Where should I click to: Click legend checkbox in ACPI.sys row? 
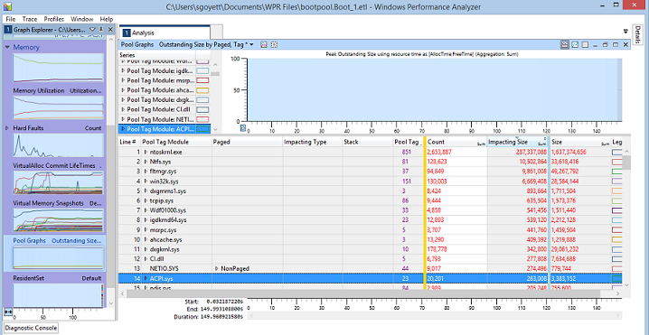pyautogui.click(x=617, y=279)
